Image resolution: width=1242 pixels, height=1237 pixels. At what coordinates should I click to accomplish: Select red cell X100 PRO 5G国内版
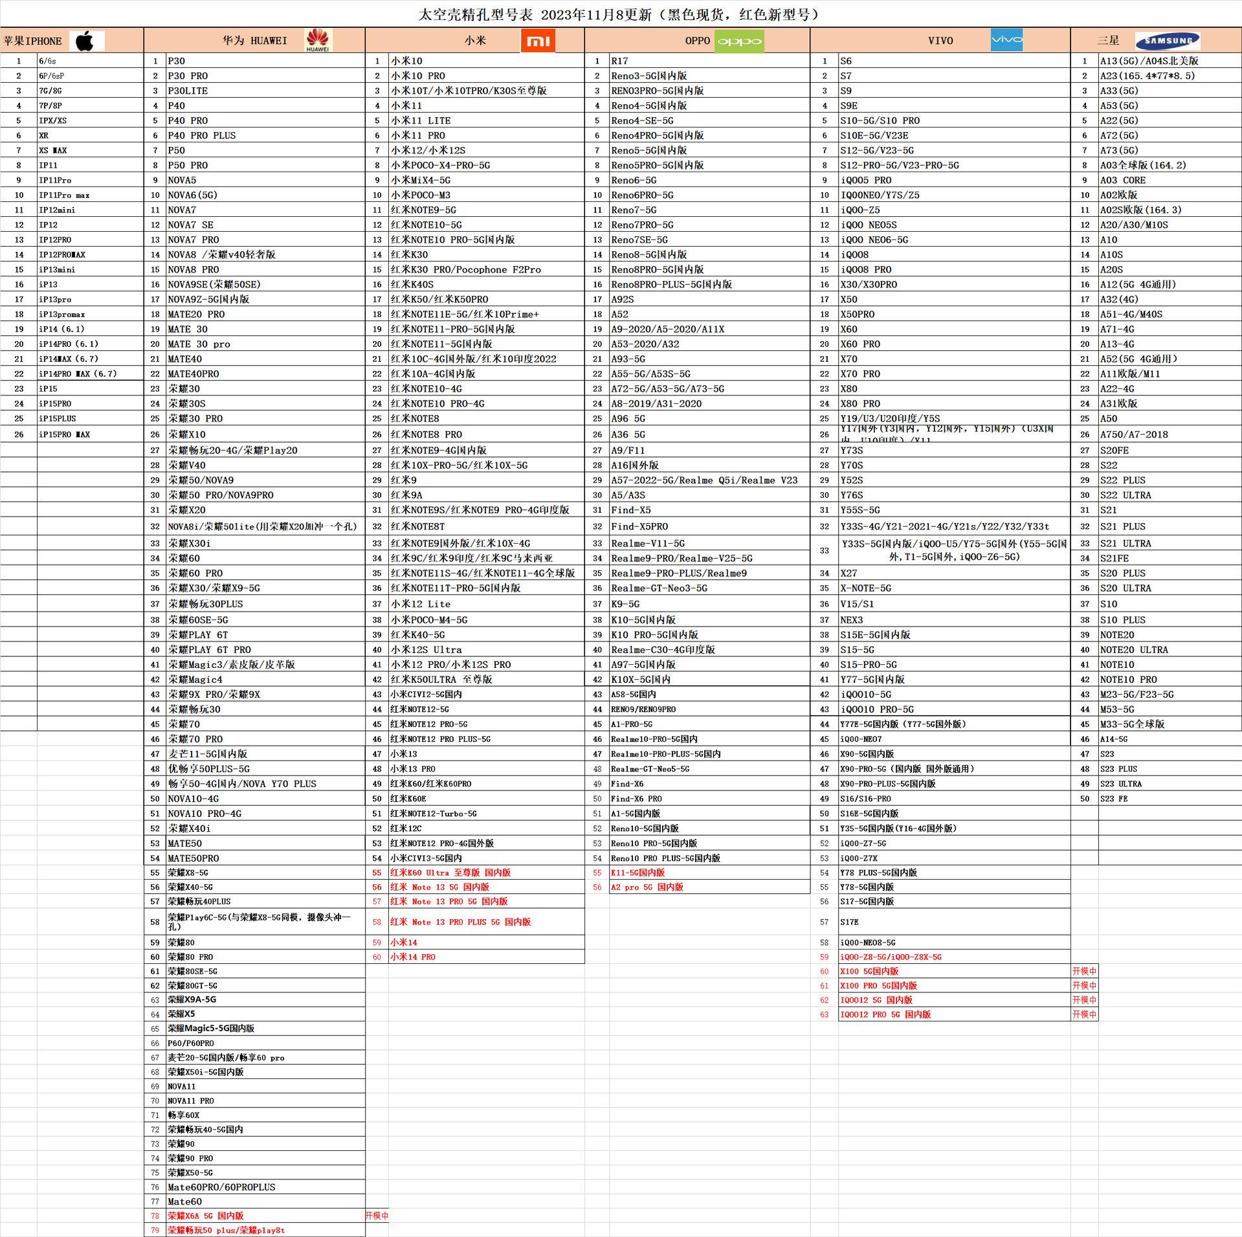click(x=954, y=986)
